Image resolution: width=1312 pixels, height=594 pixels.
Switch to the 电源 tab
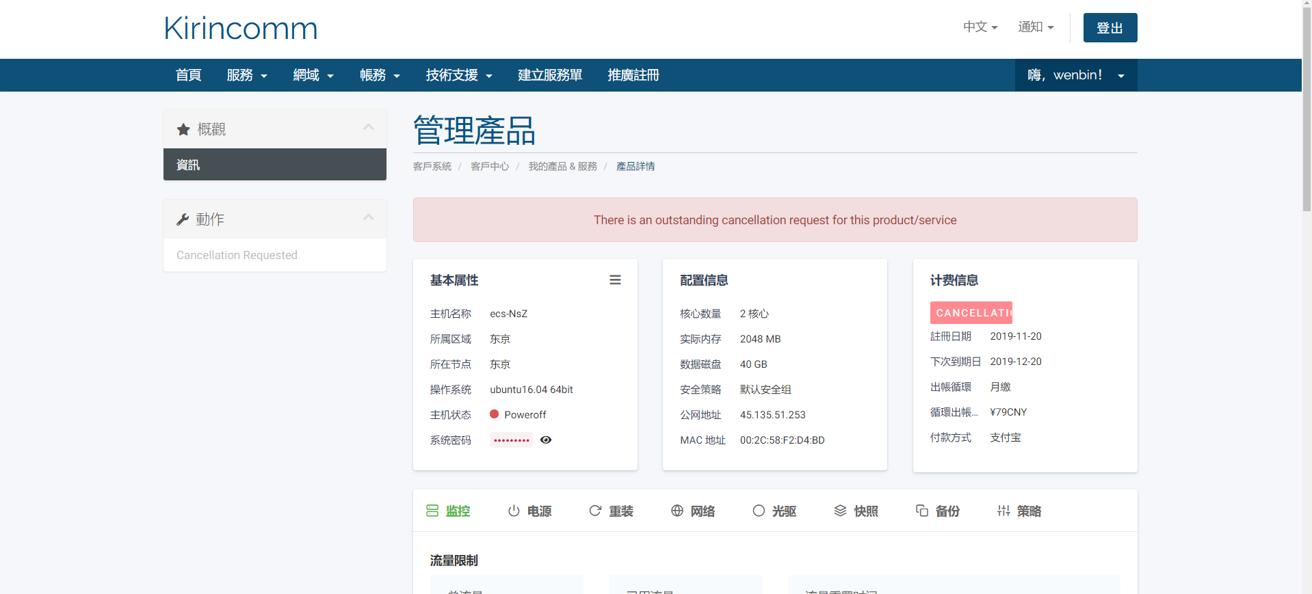[x=530, y=511]
